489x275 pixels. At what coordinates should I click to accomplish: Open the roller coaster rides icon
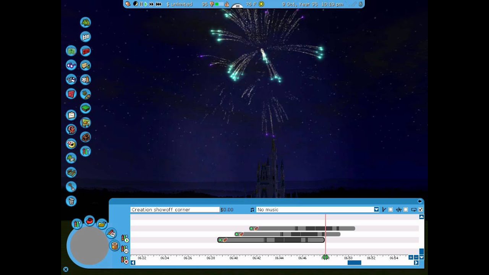tap(71, 129)
